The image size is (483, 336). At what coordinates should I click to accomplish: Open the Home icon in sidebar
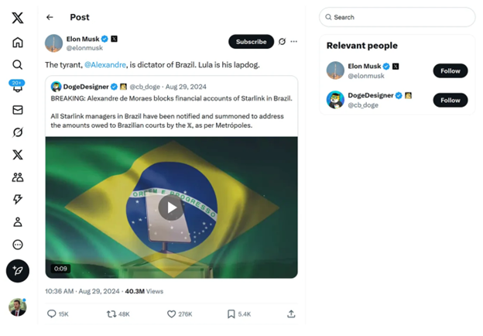(17, 43)
